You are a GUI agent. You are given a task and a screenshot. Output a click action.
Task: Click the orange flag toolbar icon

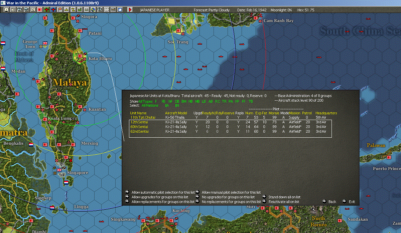pyautogui.click(x=60, y=10)
